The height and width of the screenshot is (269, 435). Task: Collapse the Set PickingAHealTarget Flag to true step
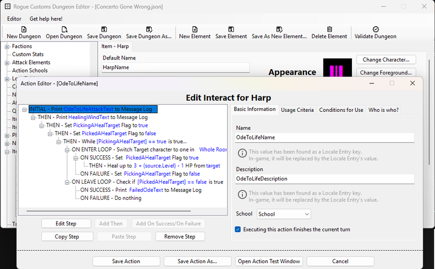tap(42, 126)
